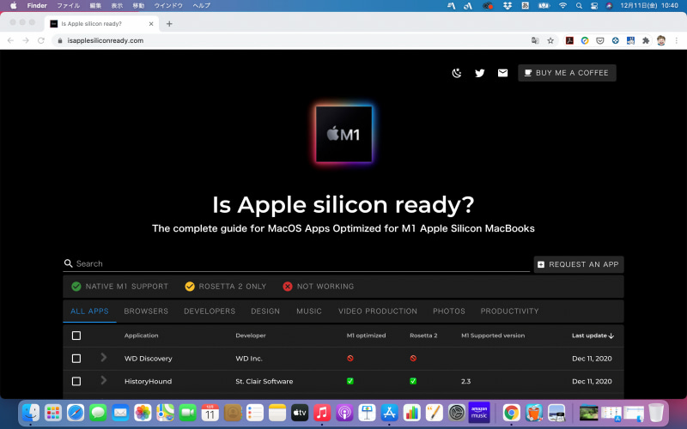Check the HistoryHound row checkbox

tap(76, 381)
